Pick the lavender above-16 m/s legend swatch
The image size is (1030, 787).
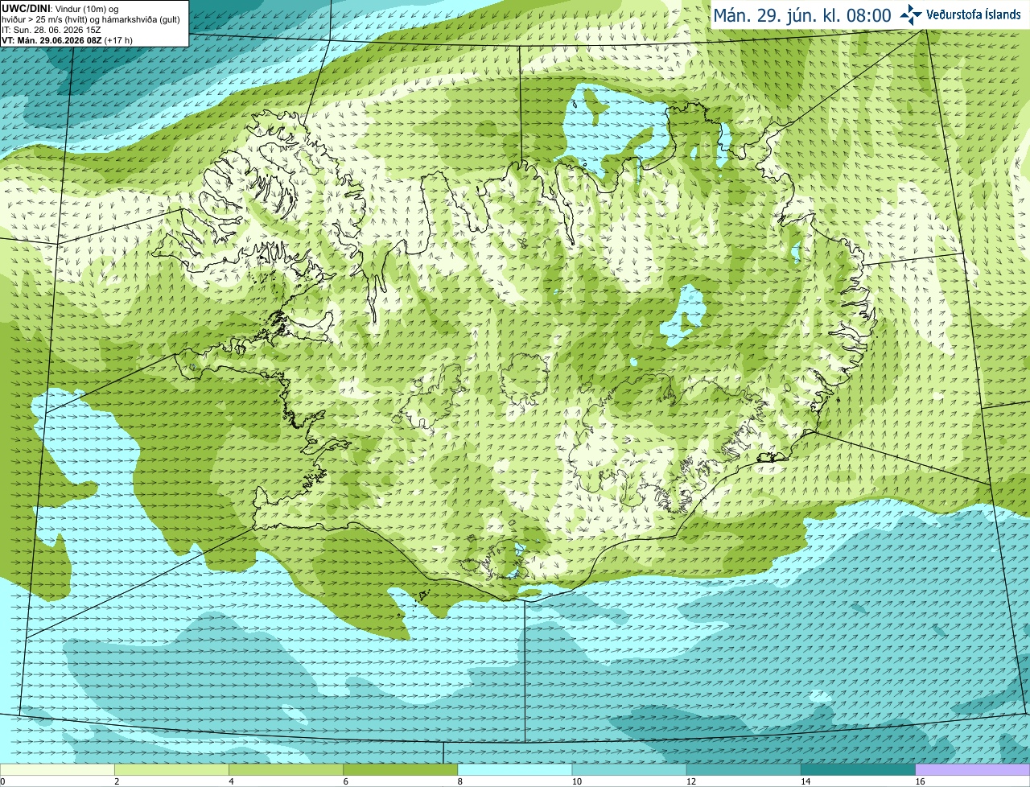click(973, 770)
